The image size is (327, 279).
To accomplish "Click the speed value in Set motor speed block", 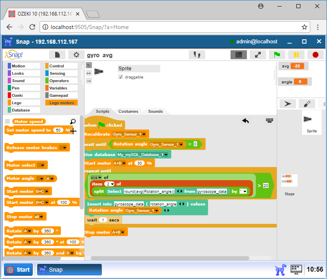I will (58, 130).
